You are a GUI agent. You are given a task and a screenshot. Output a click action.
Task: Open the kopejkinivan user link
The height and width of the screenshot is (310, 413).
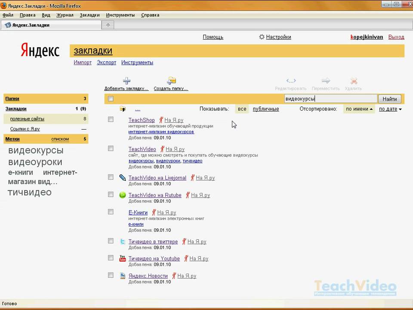pyautogui.click(x=367, y=37)
